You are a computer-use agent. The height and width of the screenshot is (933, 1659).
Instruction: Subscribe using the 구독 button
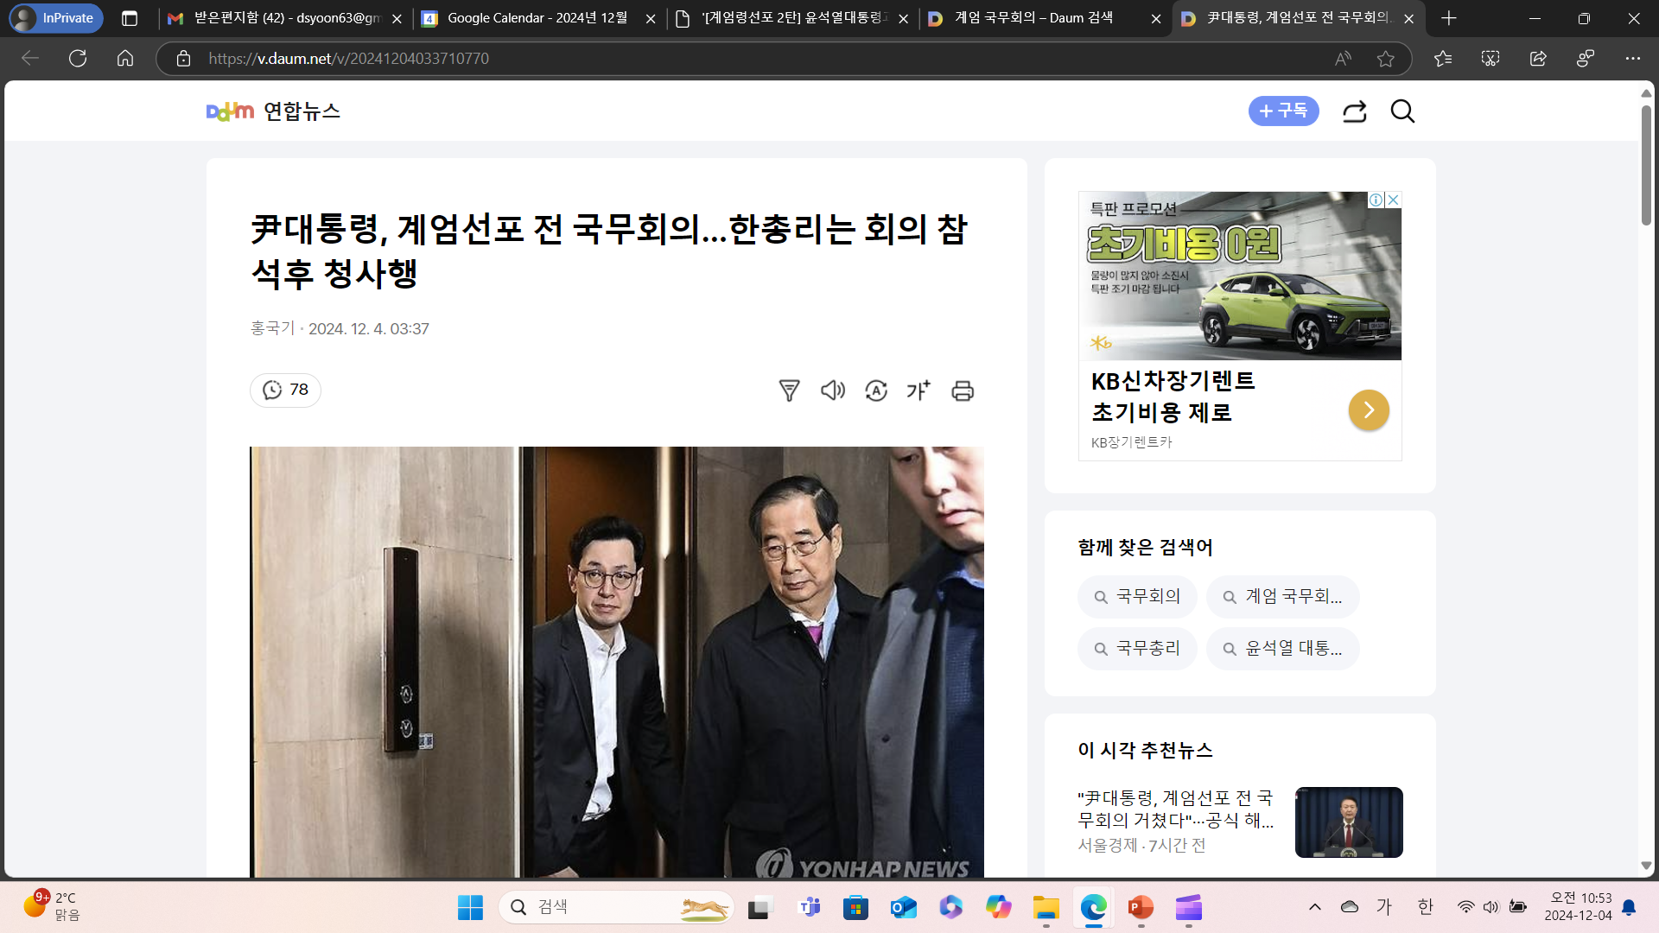(1283, 111)
